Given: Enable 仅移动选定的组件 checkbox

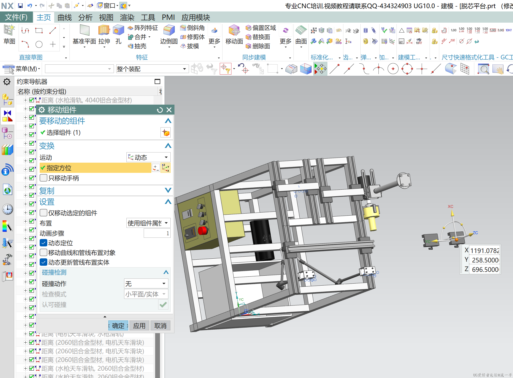Looking at the screenshot, I should tap(43, 213).
